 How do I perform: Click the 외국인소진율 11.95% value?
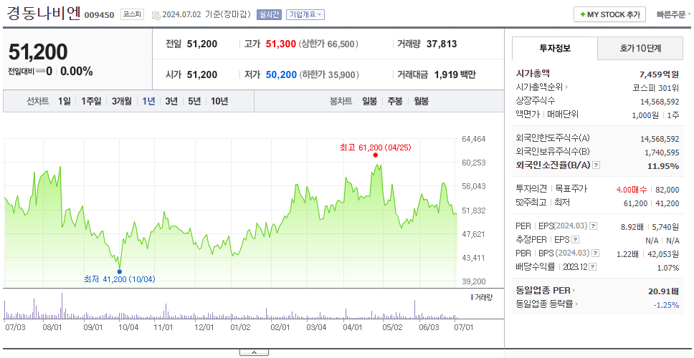[x=665, y=166]
